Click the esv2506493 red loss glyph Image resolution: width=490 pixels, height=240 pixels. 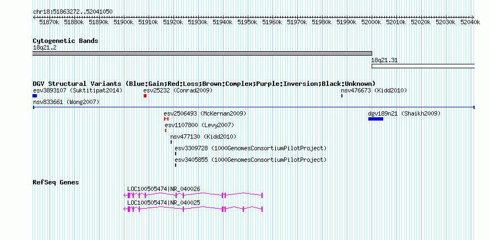point(166,119)
